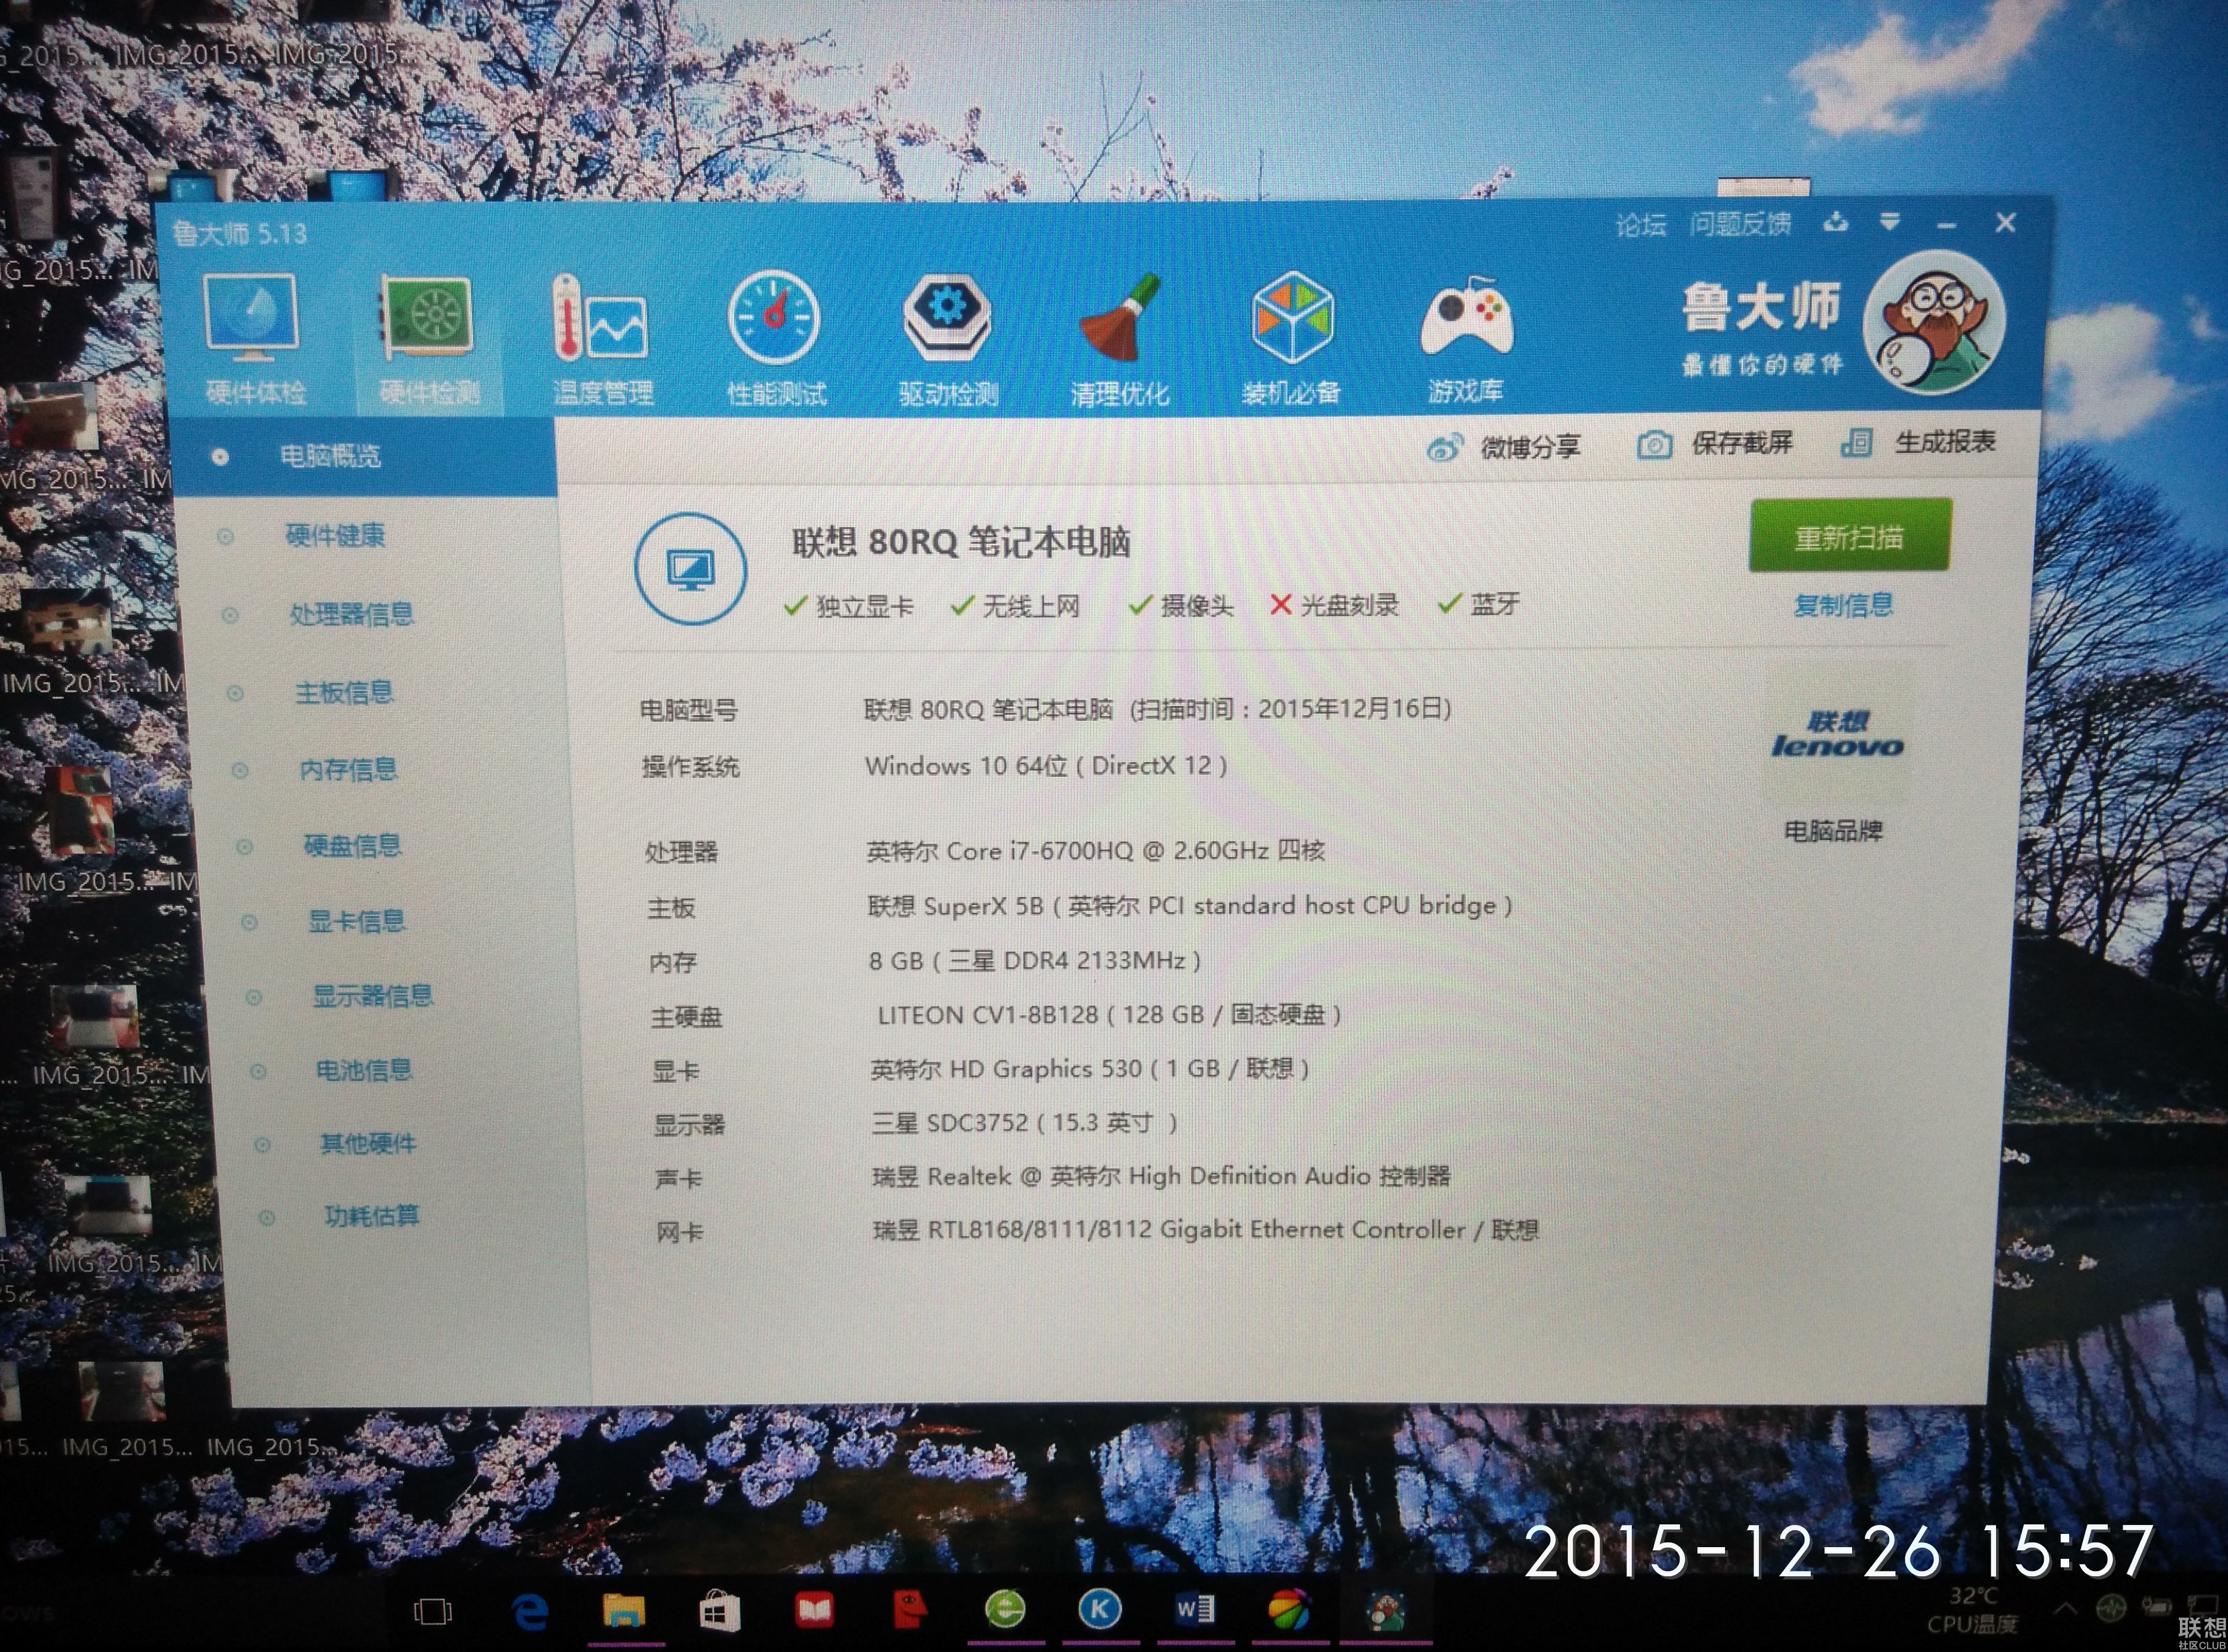
Task: Select 电池信息 in the sidebar
Action: (x=364, y=1070)
